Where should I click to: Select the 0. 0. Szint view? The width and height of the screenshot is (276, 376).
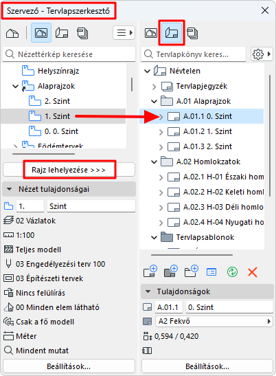point(61,131)
